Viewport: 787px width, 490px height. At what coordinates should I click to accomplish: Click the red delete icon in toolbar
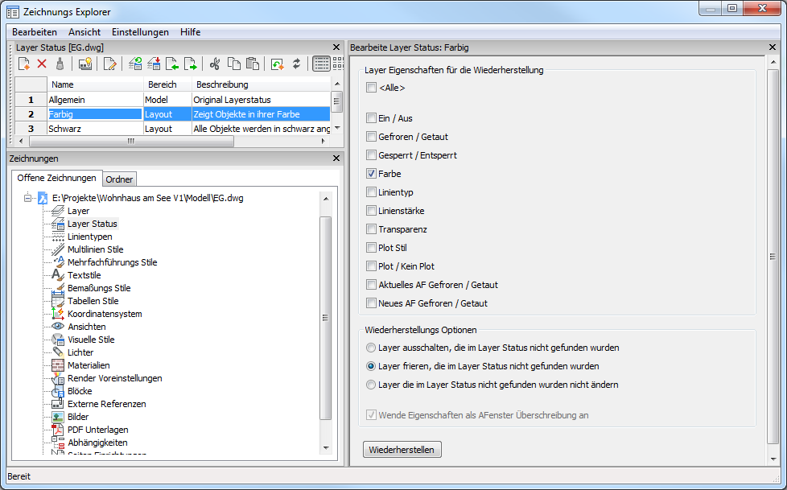(42, 64)
